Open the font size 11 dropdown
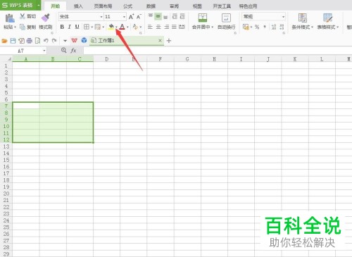Screen dimensions: 352x257 124,17
